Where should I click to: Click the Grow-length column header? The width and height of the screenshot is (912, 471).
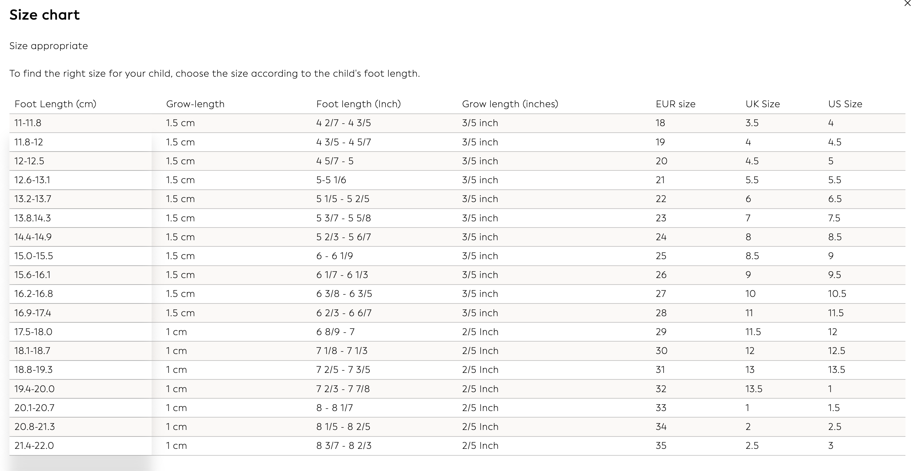[x=195, y=104]
